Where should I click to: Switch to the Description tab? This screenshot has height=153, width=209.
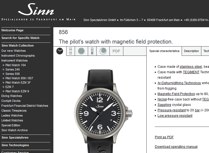tap(191, 51)
